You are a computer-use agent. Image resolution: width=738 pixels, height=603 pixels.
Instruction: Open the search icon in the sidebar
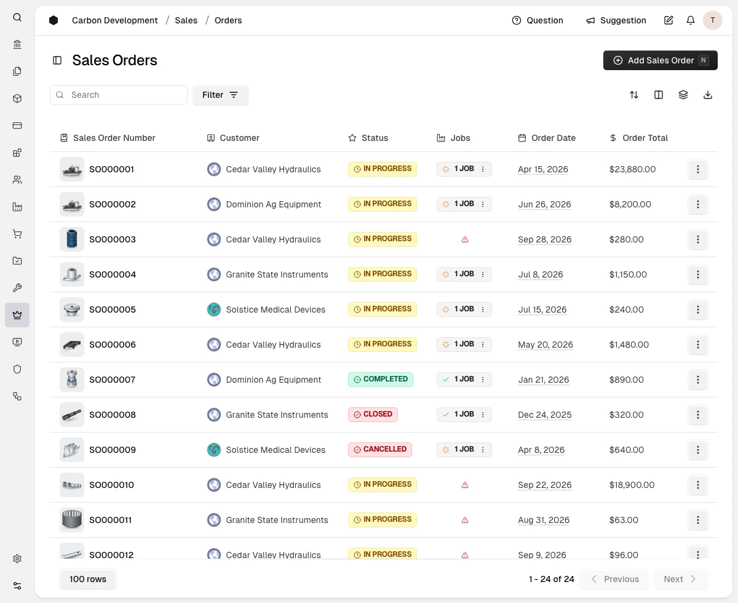[17, 17]
